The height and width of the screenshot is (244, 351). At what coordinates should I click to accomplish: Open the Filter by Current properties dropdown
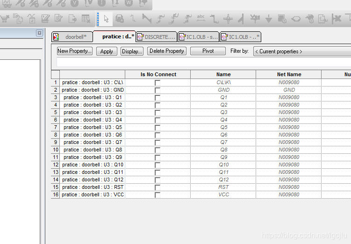click(x=302, y=51)
